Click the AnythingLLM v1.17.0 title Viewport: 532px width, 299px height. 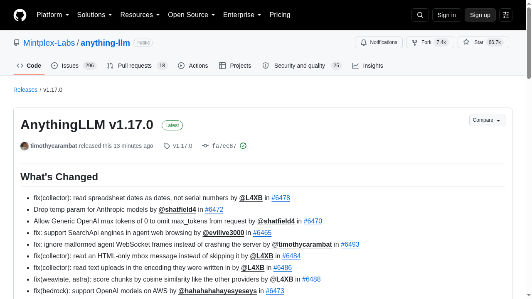[87, 125]
